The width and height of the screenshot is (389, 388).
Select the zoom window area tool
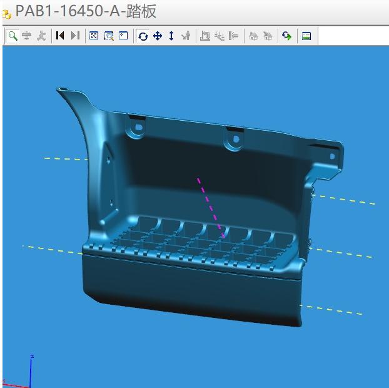pyautogui.click(x=109, y=36)
